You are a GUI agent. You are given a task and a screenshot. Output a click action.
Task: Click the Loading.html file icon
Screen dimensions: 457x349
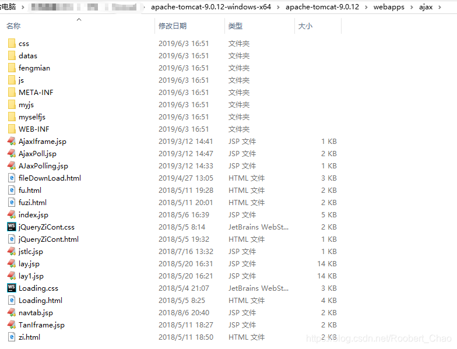click(x=12, y=301)
